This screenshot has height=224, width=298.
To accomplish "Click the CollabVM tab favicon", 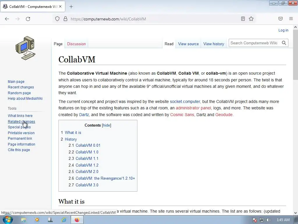I will 5,6.
